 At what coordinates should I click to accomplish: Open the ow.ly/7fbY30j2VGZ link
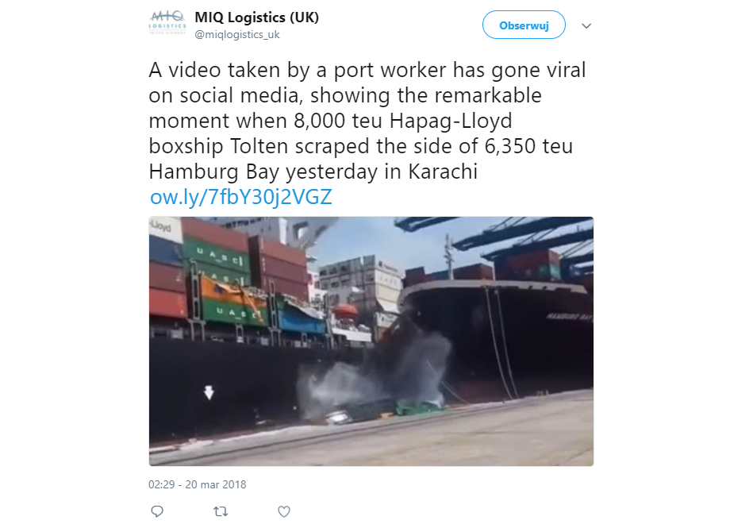point(241,197)
